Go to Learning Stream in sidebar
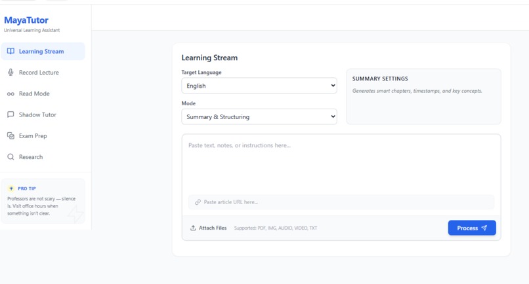 click(x=43, y=51)
